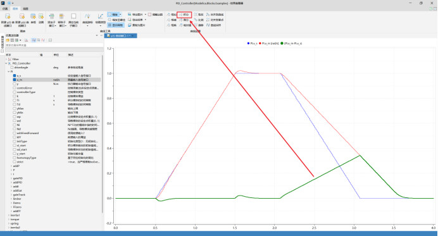Image resolution: width=438 pixels, height=236 pixels.
Task: Apply 相乘 curve multiplication operation
Action: (172, 25)
